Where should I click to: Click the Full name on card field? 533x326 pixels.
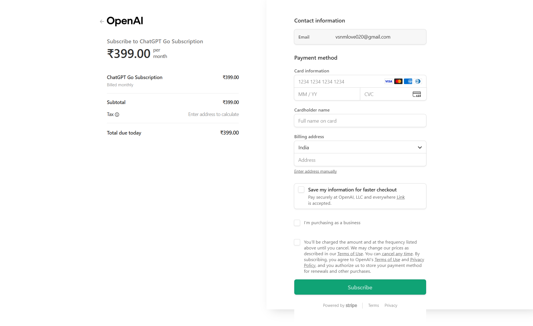pyautogui.click(x=360, y=121)
